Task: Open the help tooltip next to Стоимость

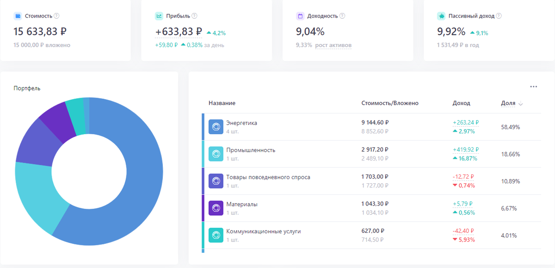Action: pyautogui.click(x=56, y=16)
